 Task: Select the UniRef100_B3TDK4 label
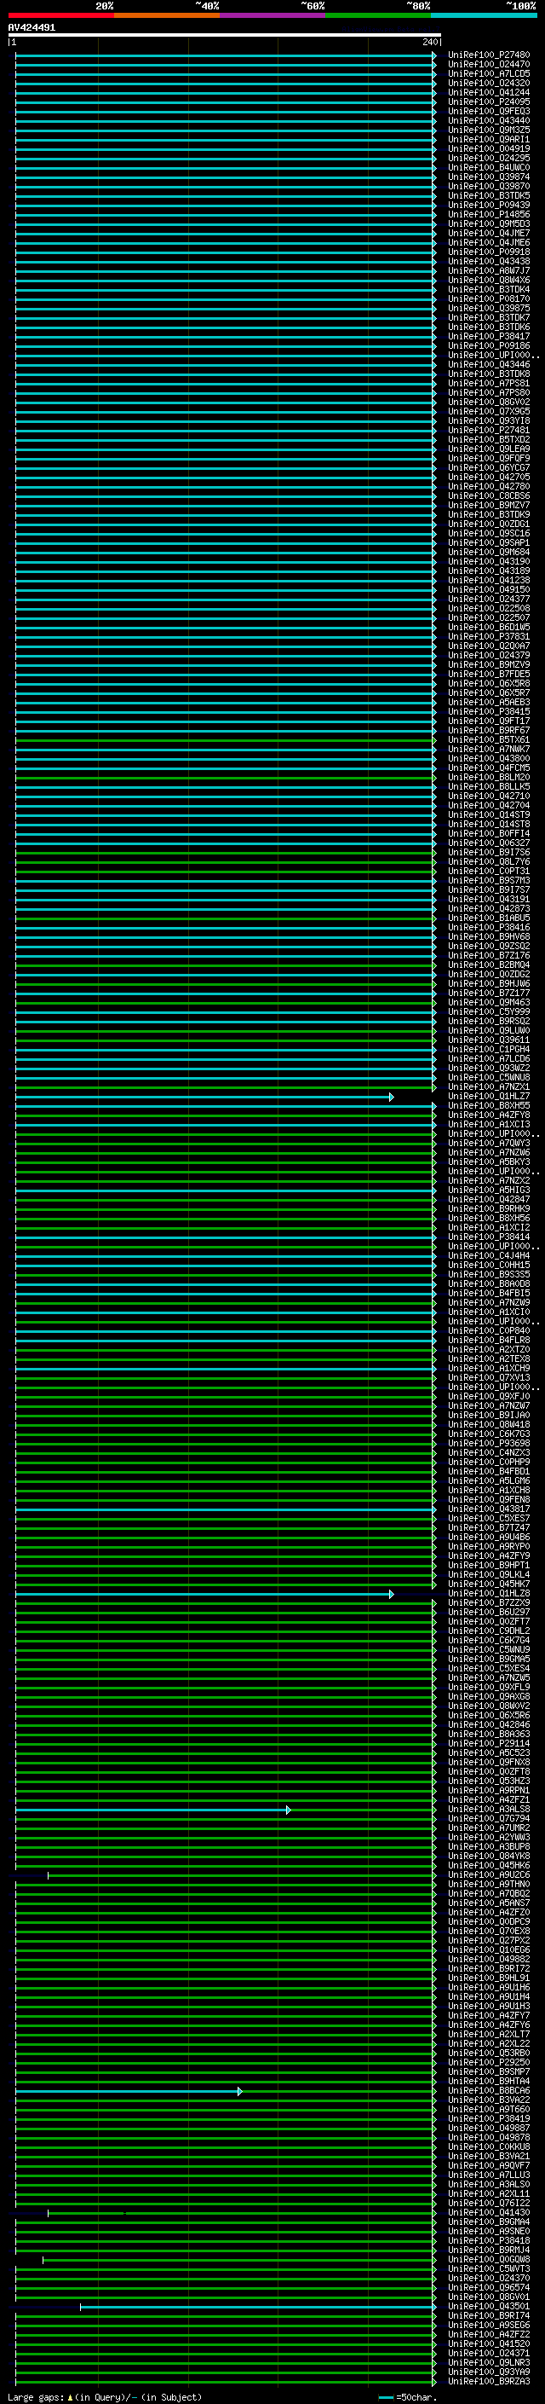488,289
